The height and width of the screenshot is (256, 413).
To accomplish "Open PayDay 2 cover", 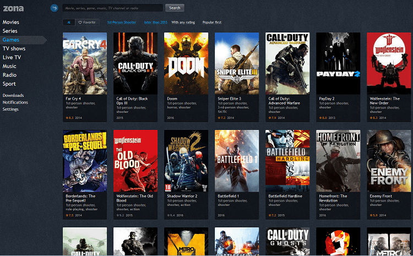I will [x=338, y=63].
